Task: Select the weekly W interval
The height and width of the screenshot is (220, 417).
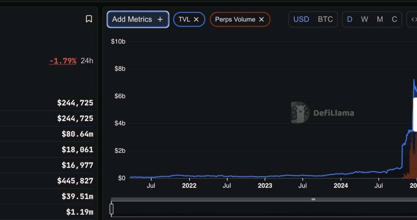Action: 364,19
